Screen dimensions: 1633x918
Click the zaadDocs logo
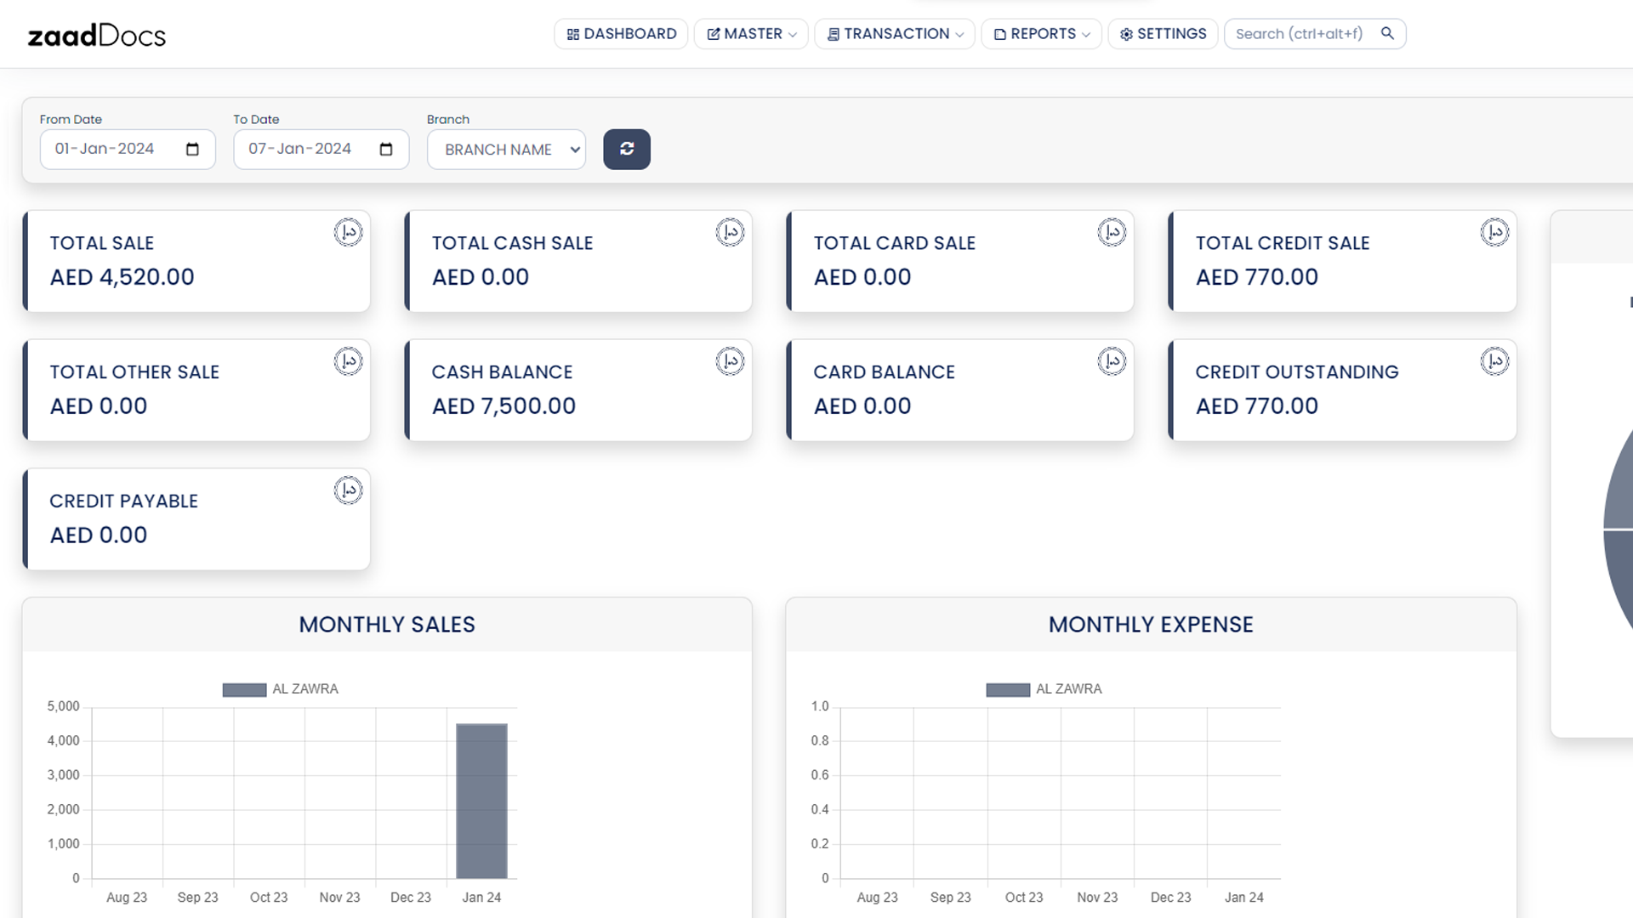click(x=96, y=34)
